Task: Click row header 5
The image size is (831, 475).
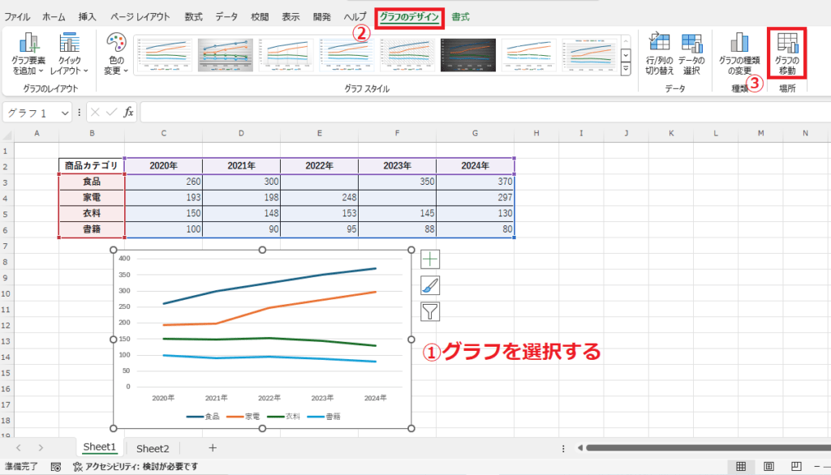Action: click(x=6, y=214)
